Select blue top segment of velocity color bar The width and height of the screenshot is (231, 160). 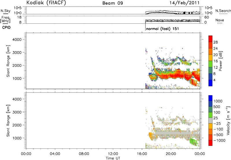point(210,98)
